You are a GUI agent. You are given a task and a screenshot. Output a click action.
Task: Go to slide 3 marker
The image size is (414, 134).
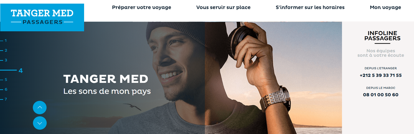click(4, 60)
